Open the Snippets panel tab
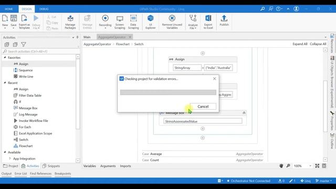Screen dimensions: 336x189 (x=51, y=166)
